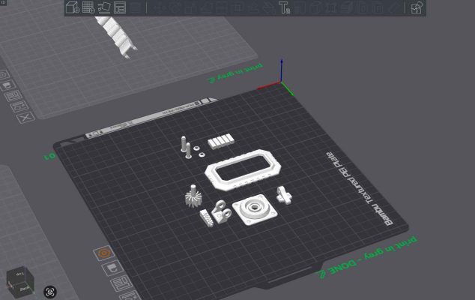Select the hinge bracket with two holes

pyautogui.click(x=222, y=211)
